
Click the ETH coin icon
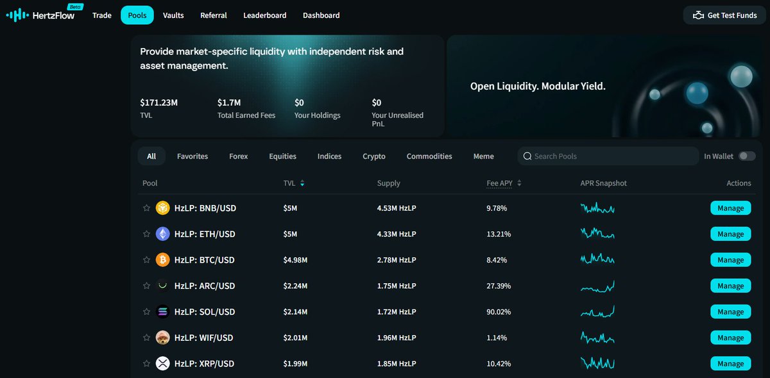[163, 234]
